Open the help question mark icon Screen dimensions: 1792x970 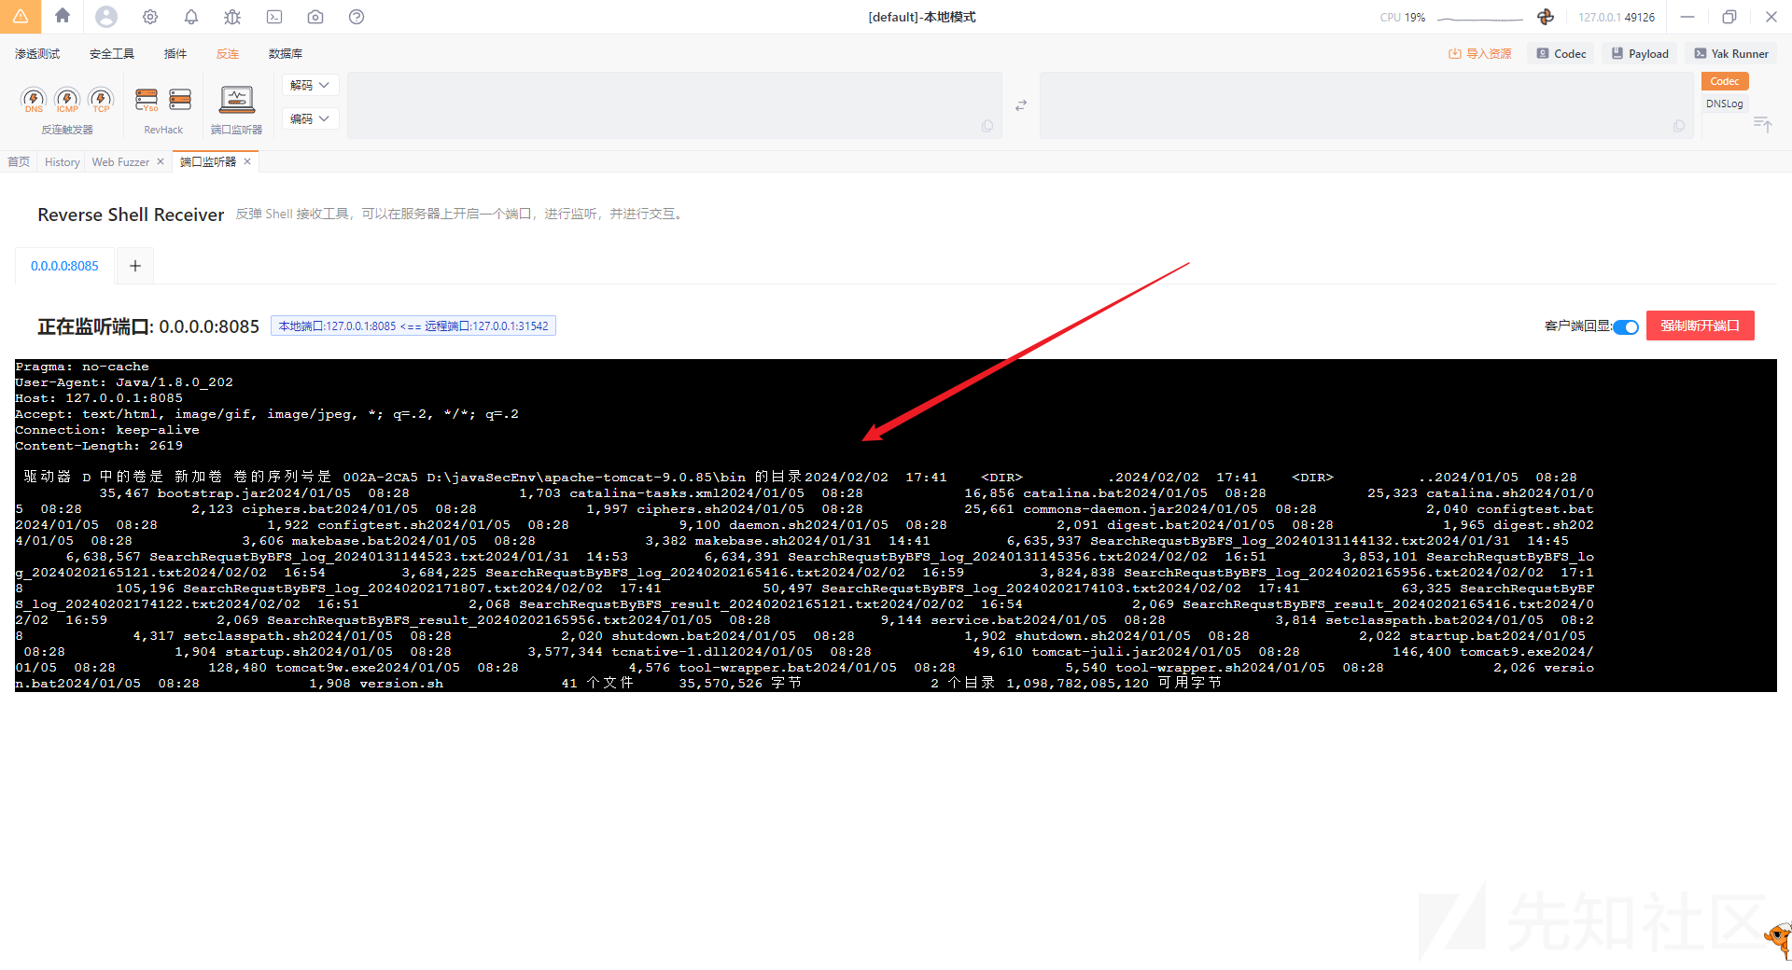tap(357, 17)
